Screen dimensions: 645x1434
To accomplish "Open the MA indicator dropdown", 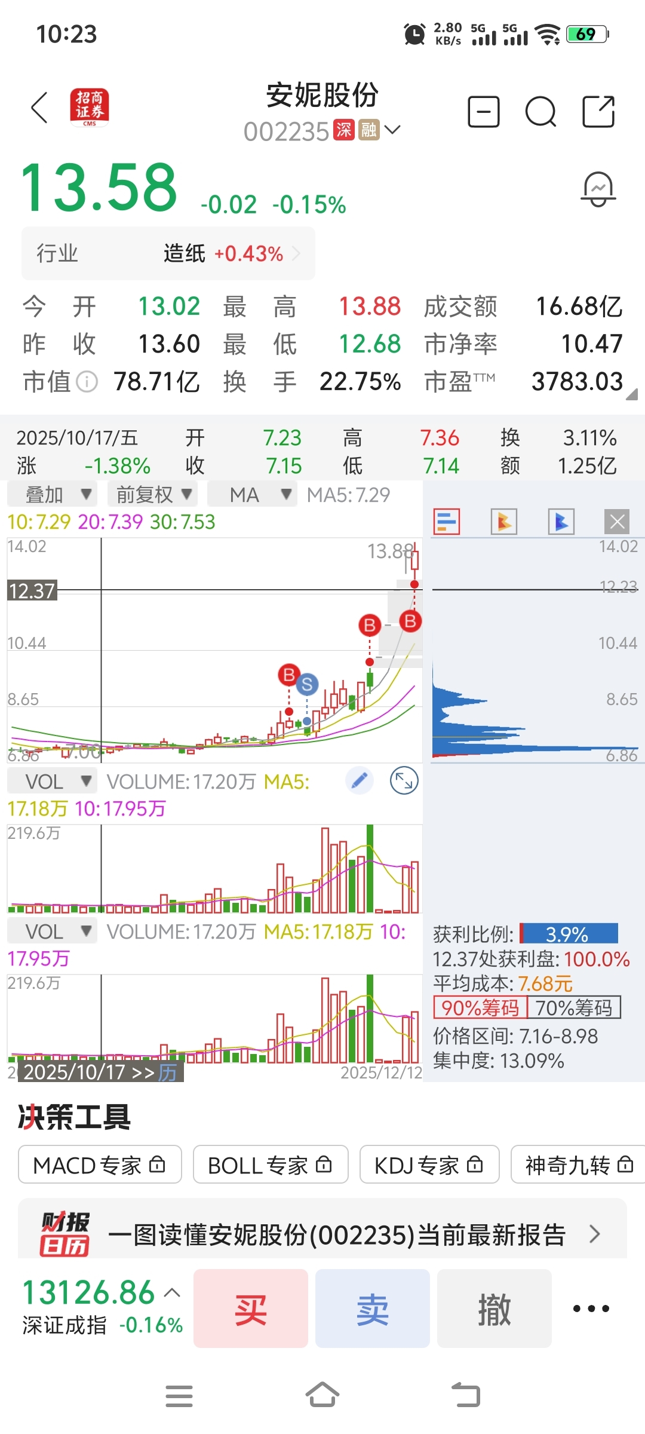I will coord(252,495).
